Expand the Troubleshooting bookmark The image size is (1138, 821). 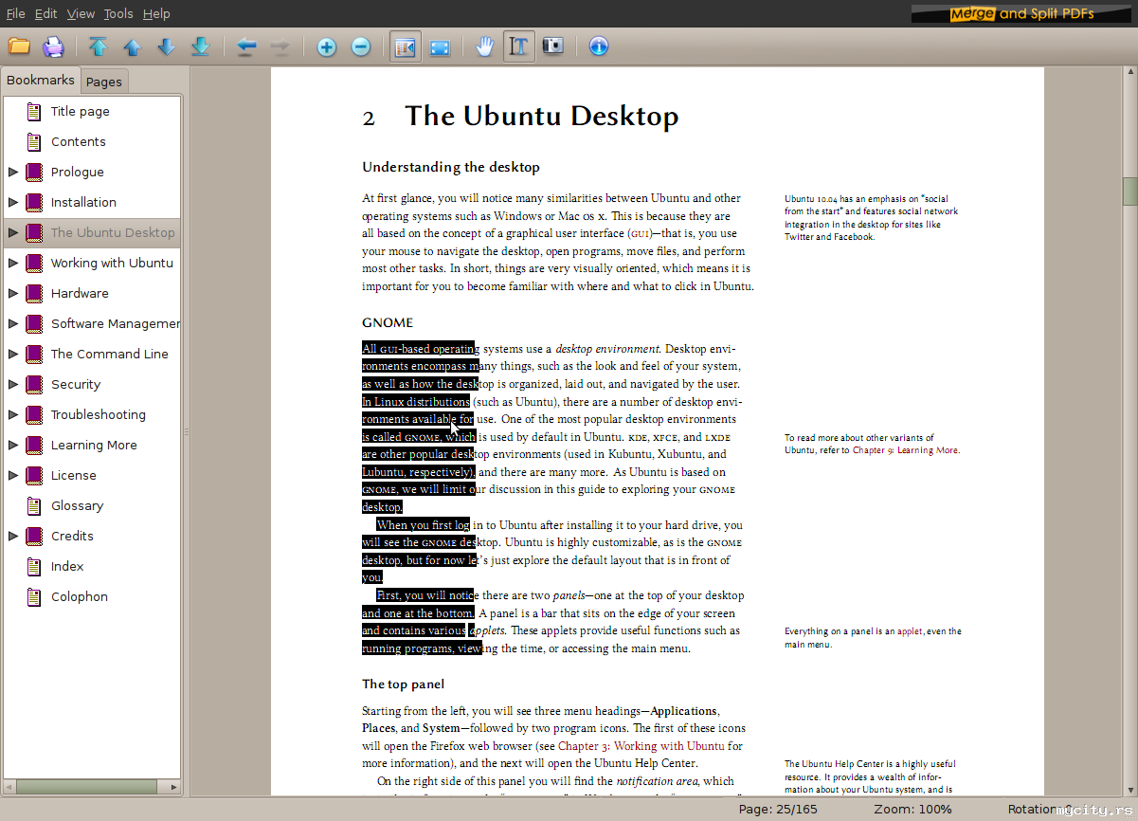click(13, 414)
